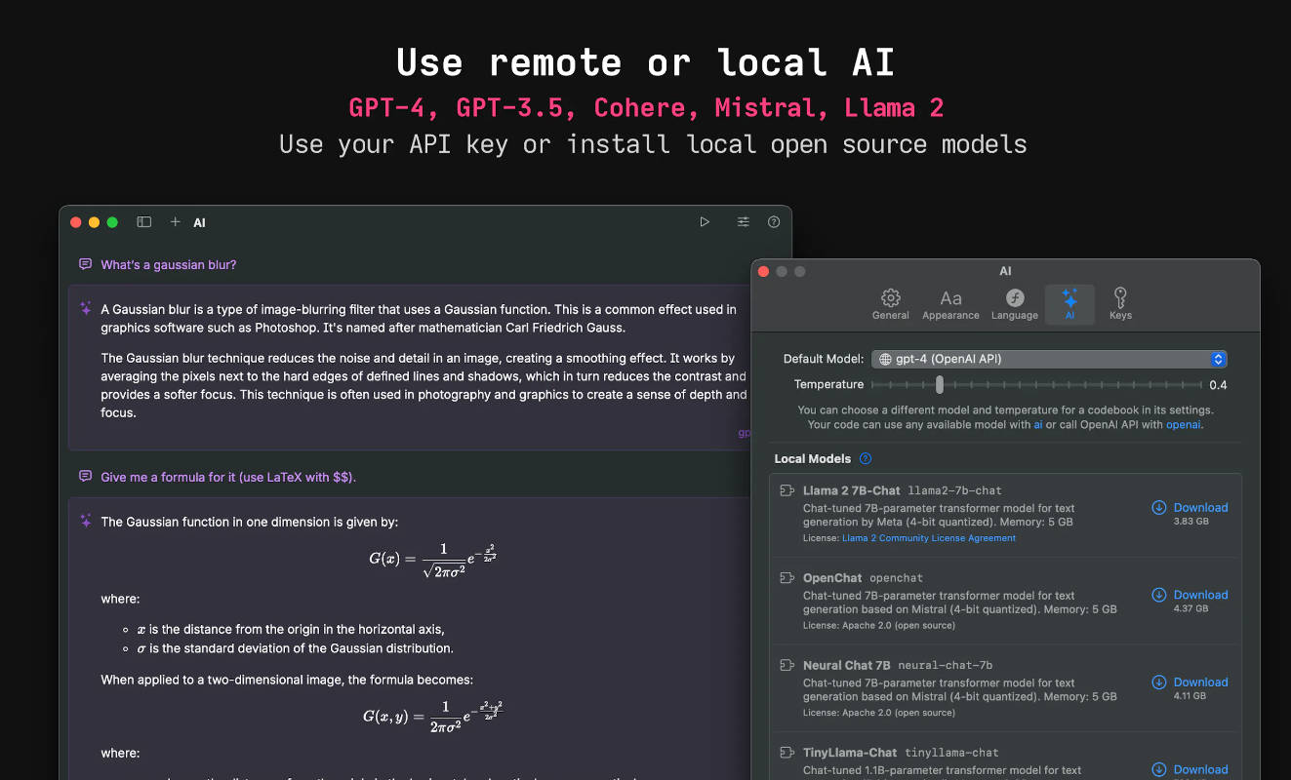Click Local Models help icon
Screen dimensions: 1291x780
click(865, 459)
